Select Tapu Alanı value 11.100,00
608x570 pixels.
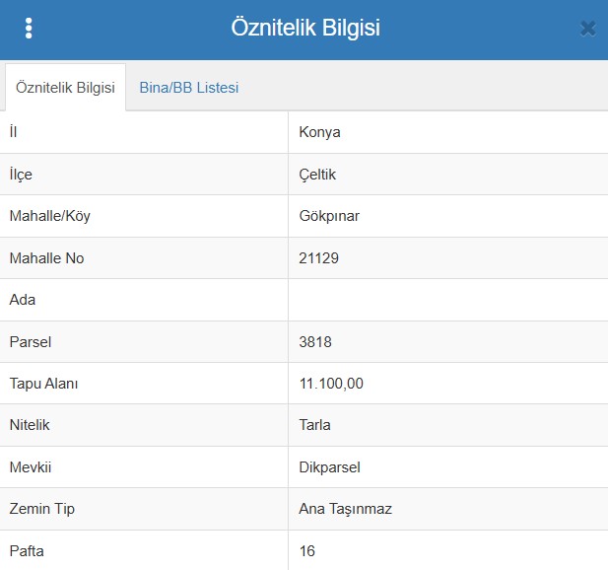pyautogui.click(x=331, y=384)
